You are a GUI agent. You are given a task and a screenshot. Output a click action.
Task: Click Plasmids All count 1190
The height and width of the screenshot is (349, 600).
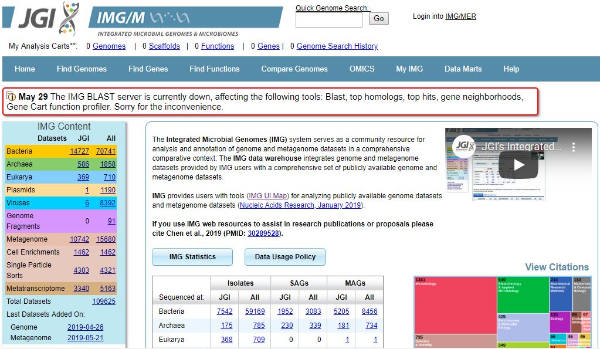(x=108, y=190)
